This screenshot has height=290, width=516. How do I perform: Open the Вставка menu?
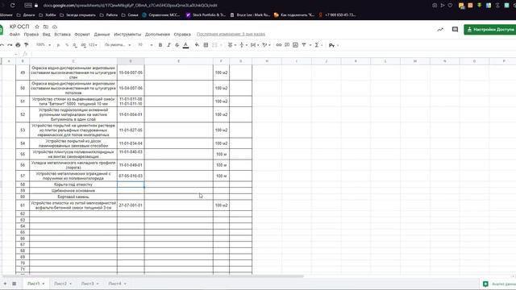click(x=62, y=34)
